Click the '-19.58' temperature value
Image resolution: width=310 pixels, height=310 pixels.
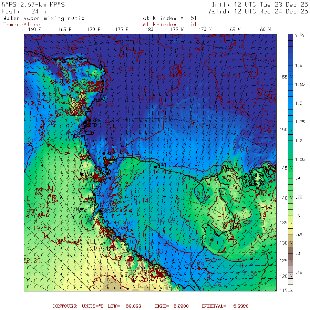click(40, 228)
